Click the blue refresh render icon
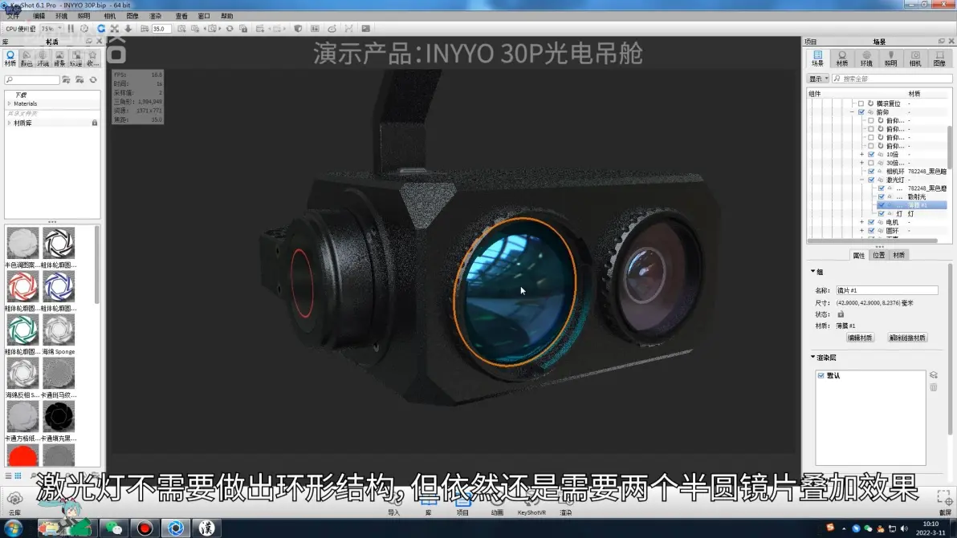Viewport: 957px width, 538px height. tap(101, 29)
